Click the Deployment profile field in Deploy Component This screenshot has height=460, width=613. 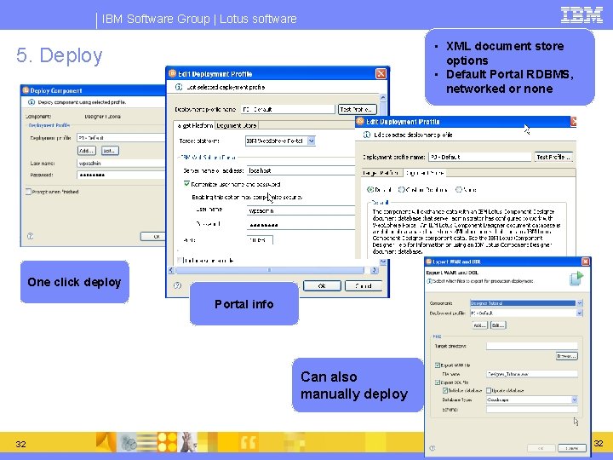pos(121,138)
